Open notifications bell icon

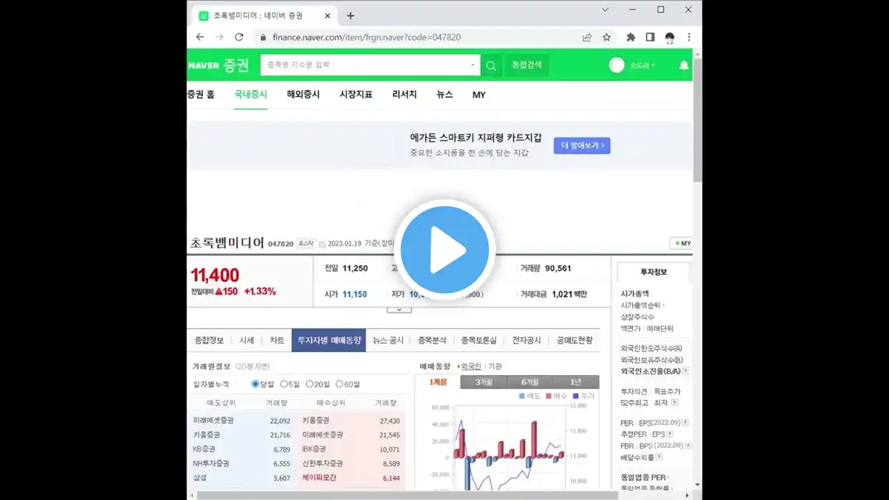(x=683, y=65)
